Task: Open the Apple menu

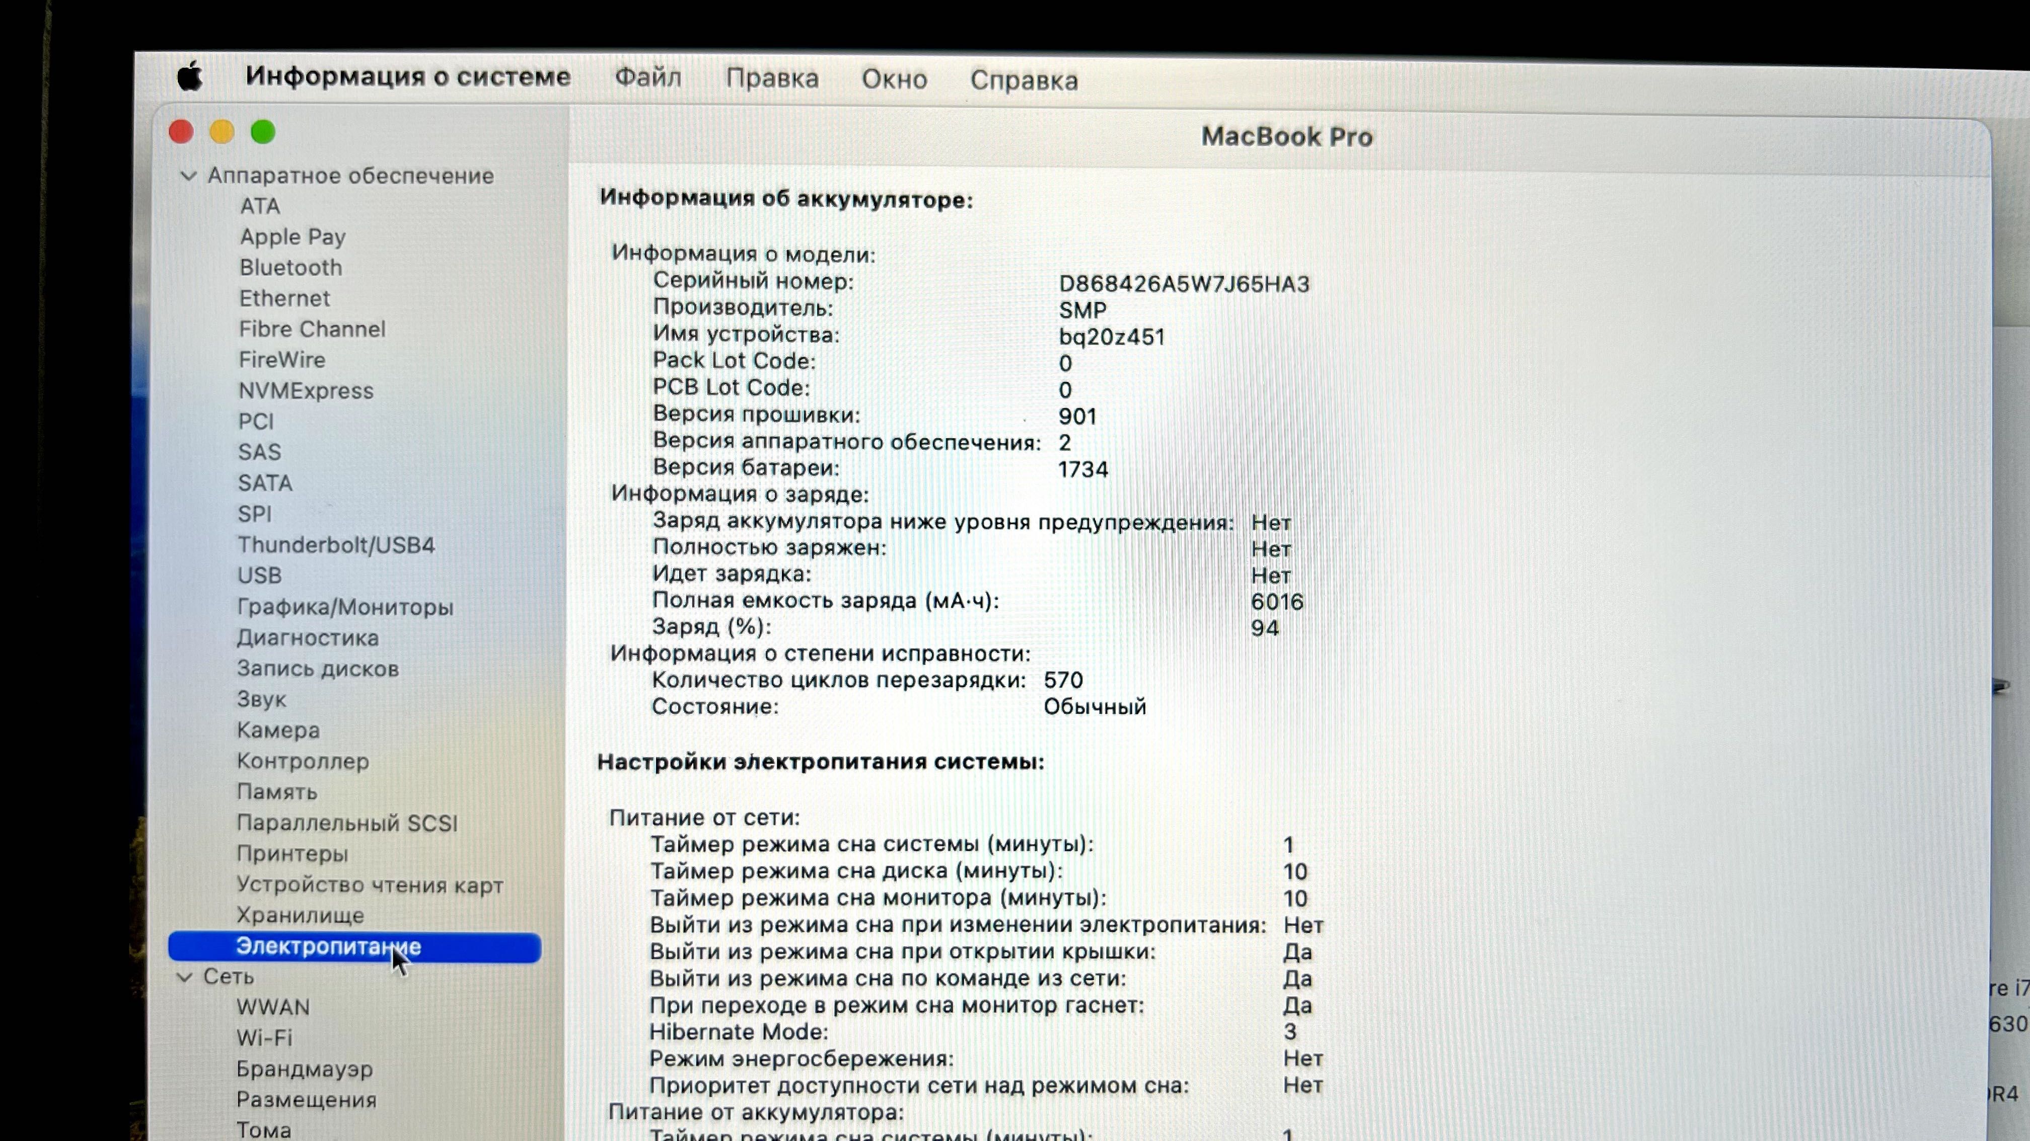Action: click(x=190, y=76)
